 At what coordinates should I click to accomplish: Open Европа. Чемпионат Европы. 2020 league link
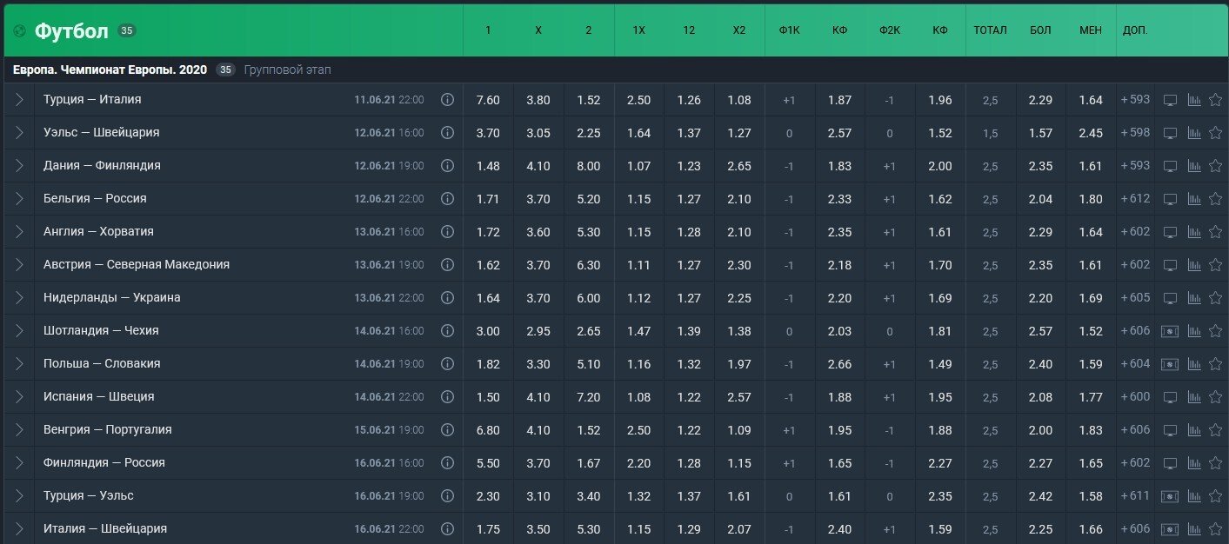pyautogui.click(x=110, y=70)
